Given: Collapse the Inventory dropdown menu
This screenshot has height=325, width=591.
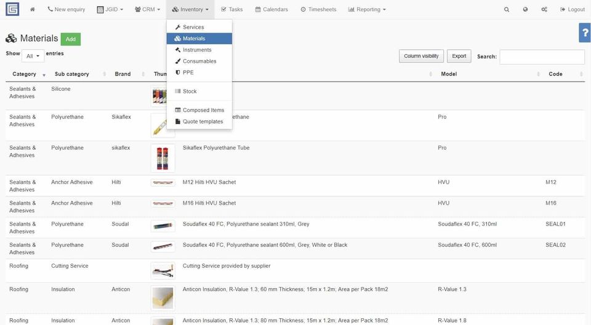Looking at the screenshot, I should coord(190,9).
